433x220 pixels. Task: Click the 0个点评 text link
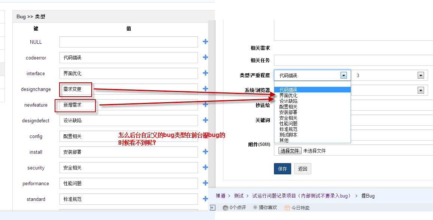238,208
